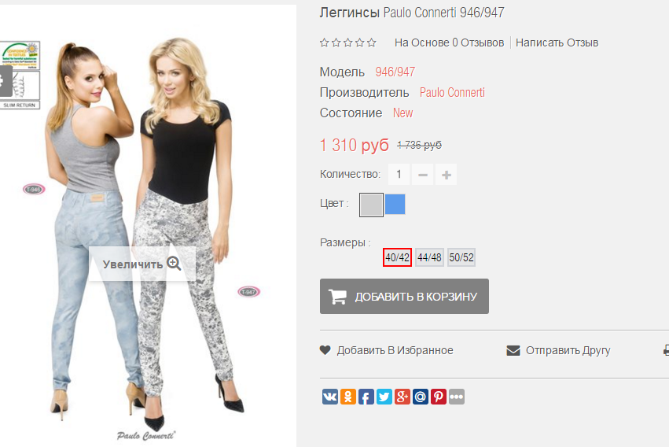Share via Odnoklassniki icon

point(348,397)
